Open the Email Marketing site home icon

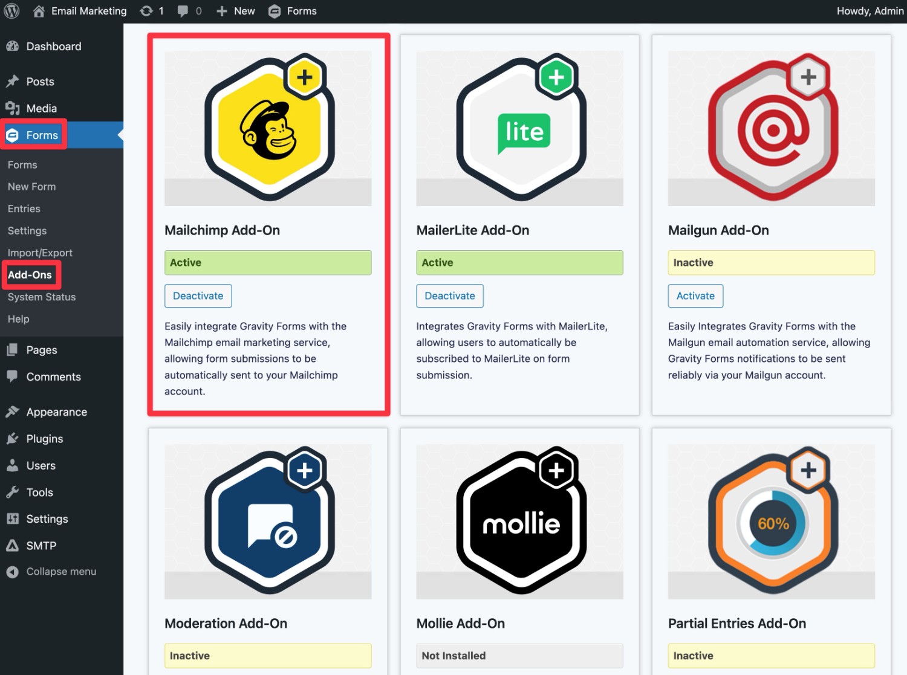[39, 11]
